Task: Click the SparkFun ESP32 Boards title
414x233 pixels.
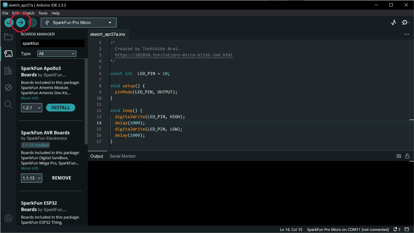Action: 39,206
